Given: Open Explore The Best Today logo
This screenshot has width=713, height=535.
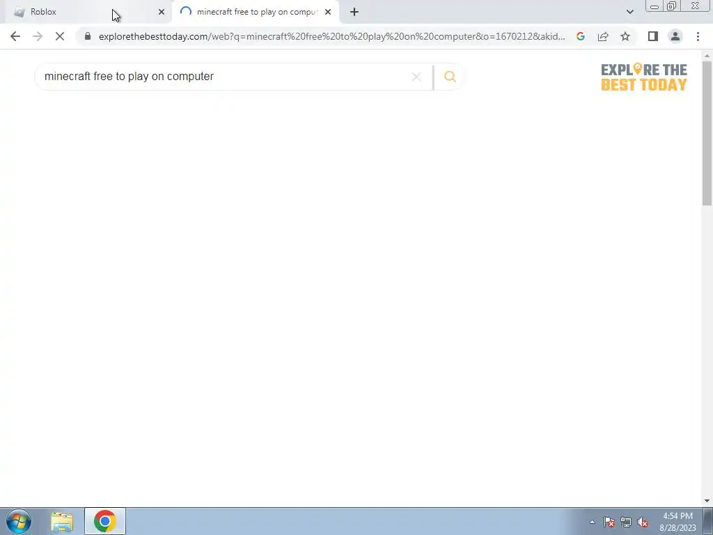Looking at the screenshot, I should [644, 77].
